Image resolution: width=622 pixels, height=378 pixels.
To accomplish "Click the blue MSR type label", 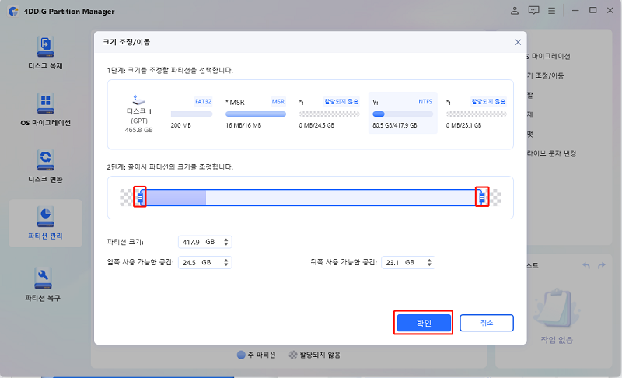I will coord(278,102).
